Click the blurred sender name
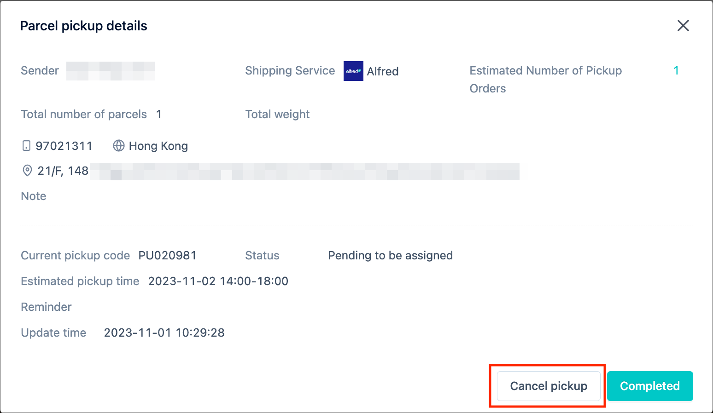 111,71
